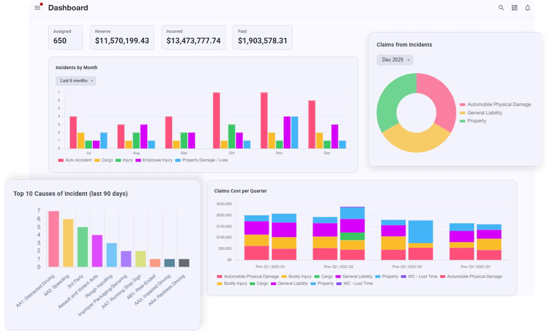Click the notifications bell icon
Image resolution: width=550 pixels, height=335 pixels.
[x=528, y=8]
